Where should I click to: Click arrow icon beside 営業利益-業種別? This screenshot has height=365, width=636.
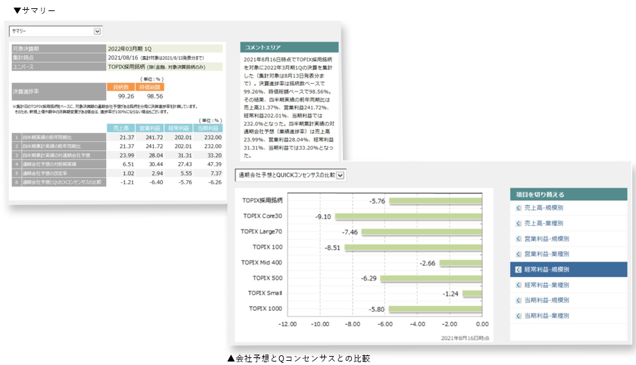(518, 254)
